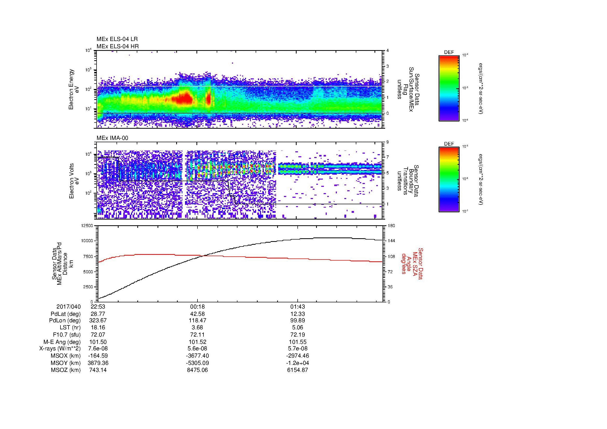This screenshot has height=429, width=607.
Task: Select MSOZ value 743.14
Action: click(98, 370)
